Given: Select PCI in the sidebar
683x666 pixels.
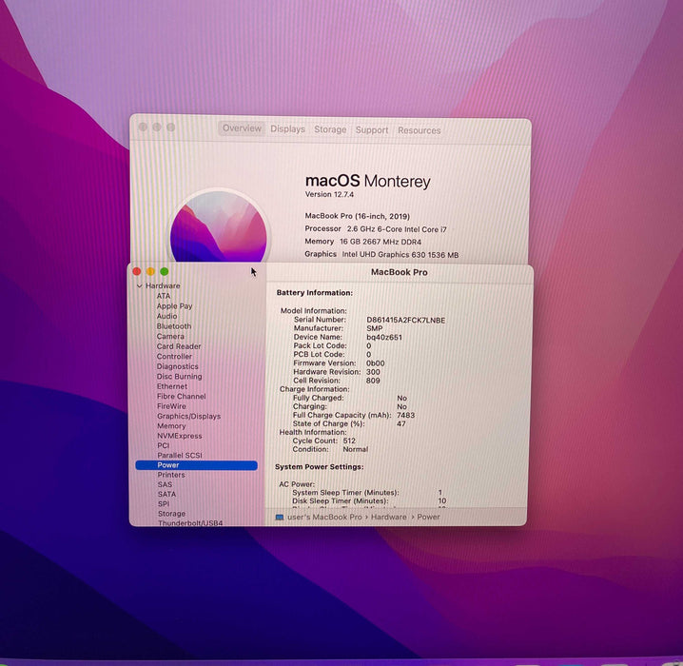Looking at the screenshot, I should [x=164, y=445].
